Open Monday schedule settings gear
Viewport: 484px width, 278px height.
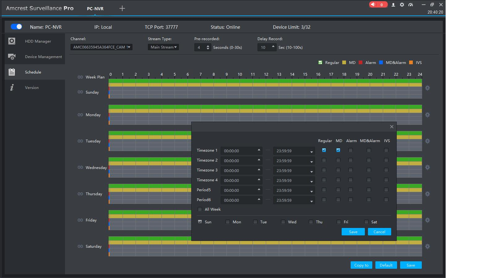point(427,115)
